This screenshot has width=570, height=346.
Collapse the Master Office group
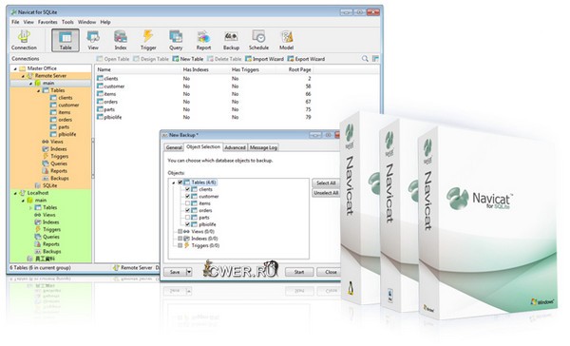pyautogui.click(x=15, y=68)
